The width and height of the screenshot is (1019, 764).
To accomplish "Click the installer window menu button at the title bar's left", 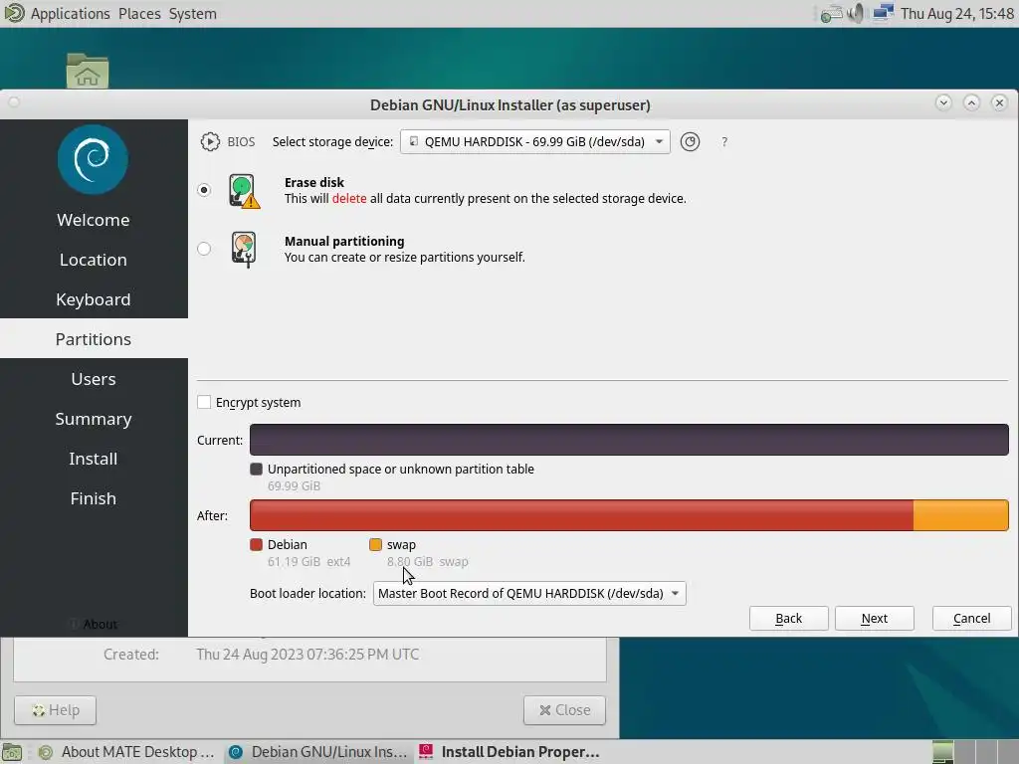I will pyautogui.click(x=14, y=102).
